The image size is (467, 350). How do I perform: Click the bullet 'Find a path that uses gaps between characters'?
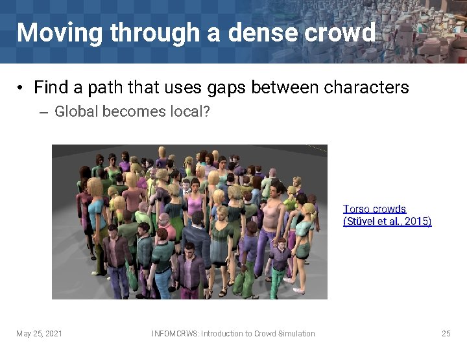pos(221,87)
